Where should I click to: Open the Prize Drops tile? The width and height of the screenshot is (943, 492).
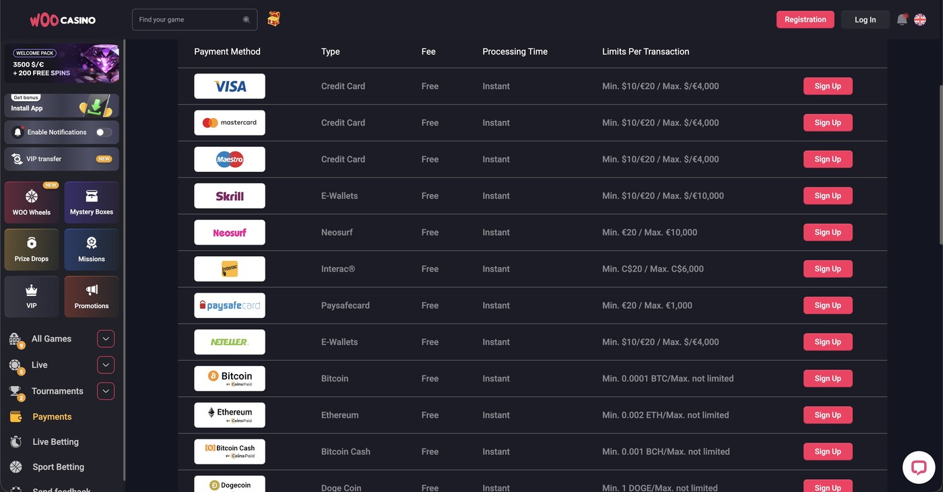pyautogui.click(x=32, y=249)
